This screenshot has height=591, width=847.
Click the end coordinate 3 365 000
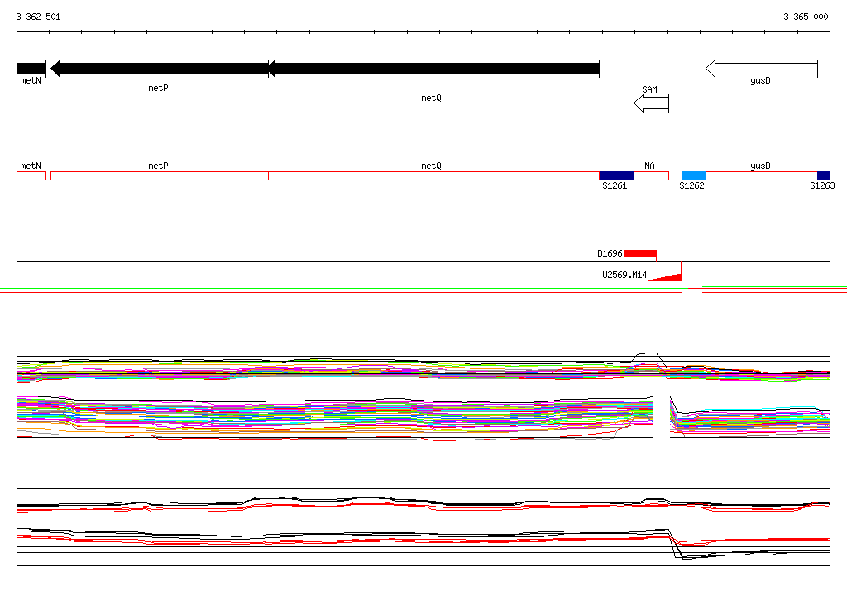pyautogui.click(x=806, y=17)
